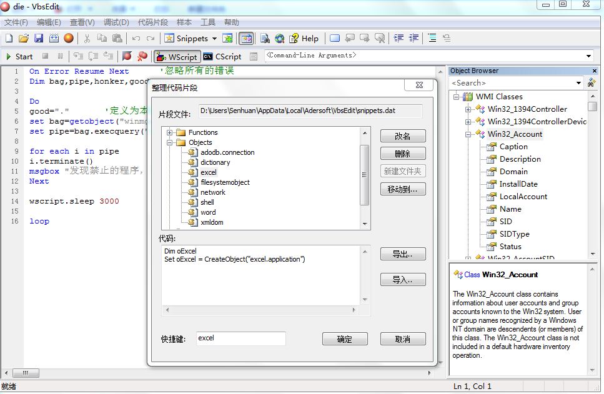
Task: Redo the last edit
Action: pyautogui.click(x=151, y=38)
